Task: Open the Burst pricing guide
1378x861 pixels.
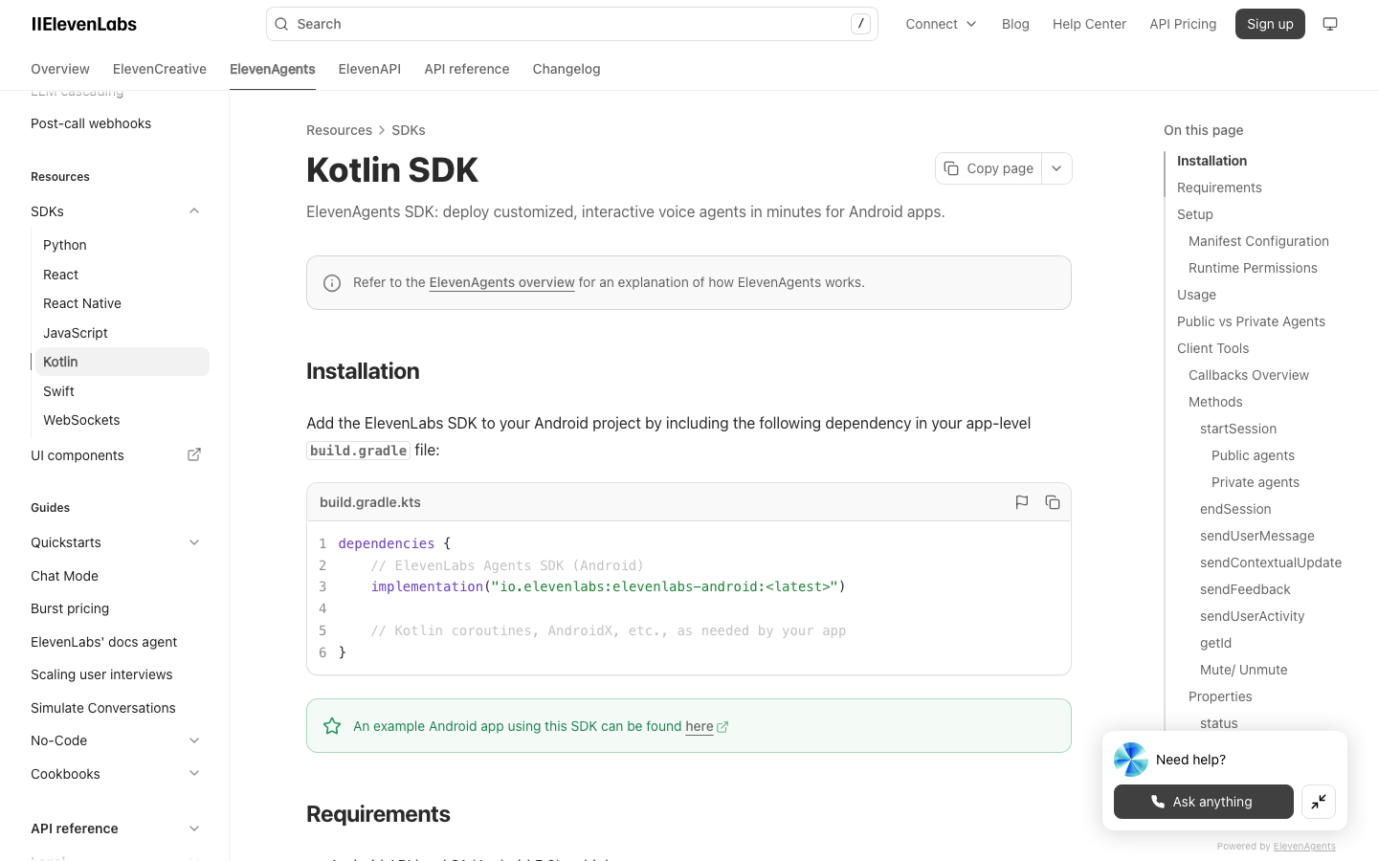Action: coord(70,608)
